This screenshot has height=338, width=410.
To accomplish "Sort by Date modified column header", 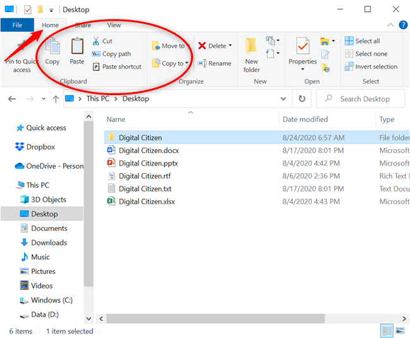I will click(x=305, y=119).
